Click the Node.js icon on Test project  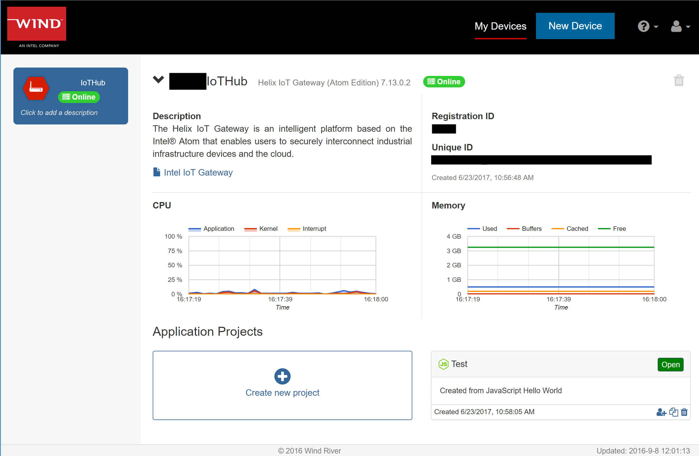443,364
